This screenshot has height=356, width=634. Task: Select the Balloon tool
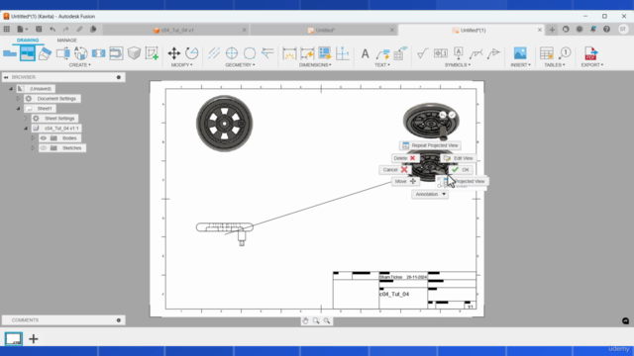point(565,53)
